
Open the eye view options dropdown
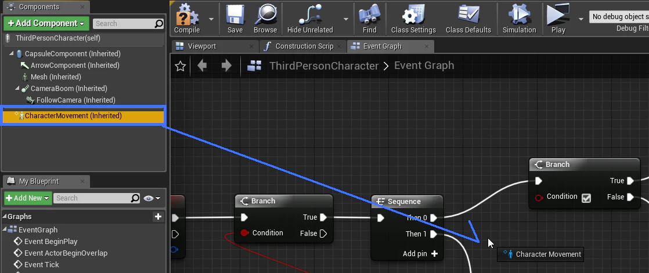[152, 198]
